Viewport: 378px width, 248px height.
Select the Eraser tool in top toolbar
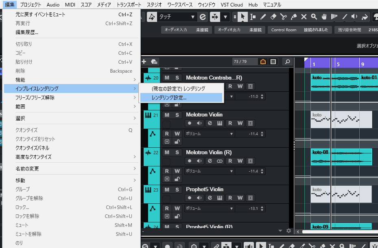tap(273, 17)
